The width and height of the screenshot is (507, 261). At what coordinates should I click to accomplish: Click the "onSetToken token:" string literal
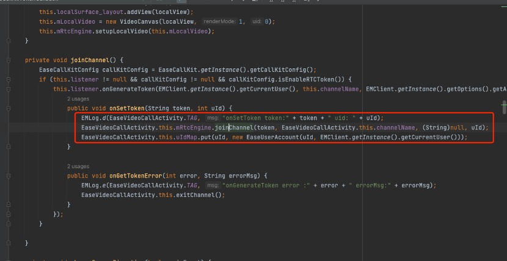[x=255, y=118]
